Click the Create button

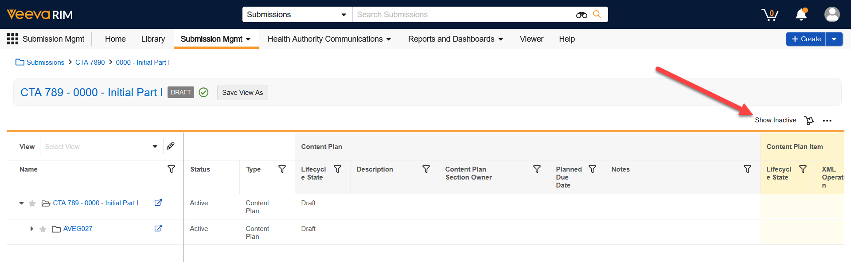tap(806, 39)
